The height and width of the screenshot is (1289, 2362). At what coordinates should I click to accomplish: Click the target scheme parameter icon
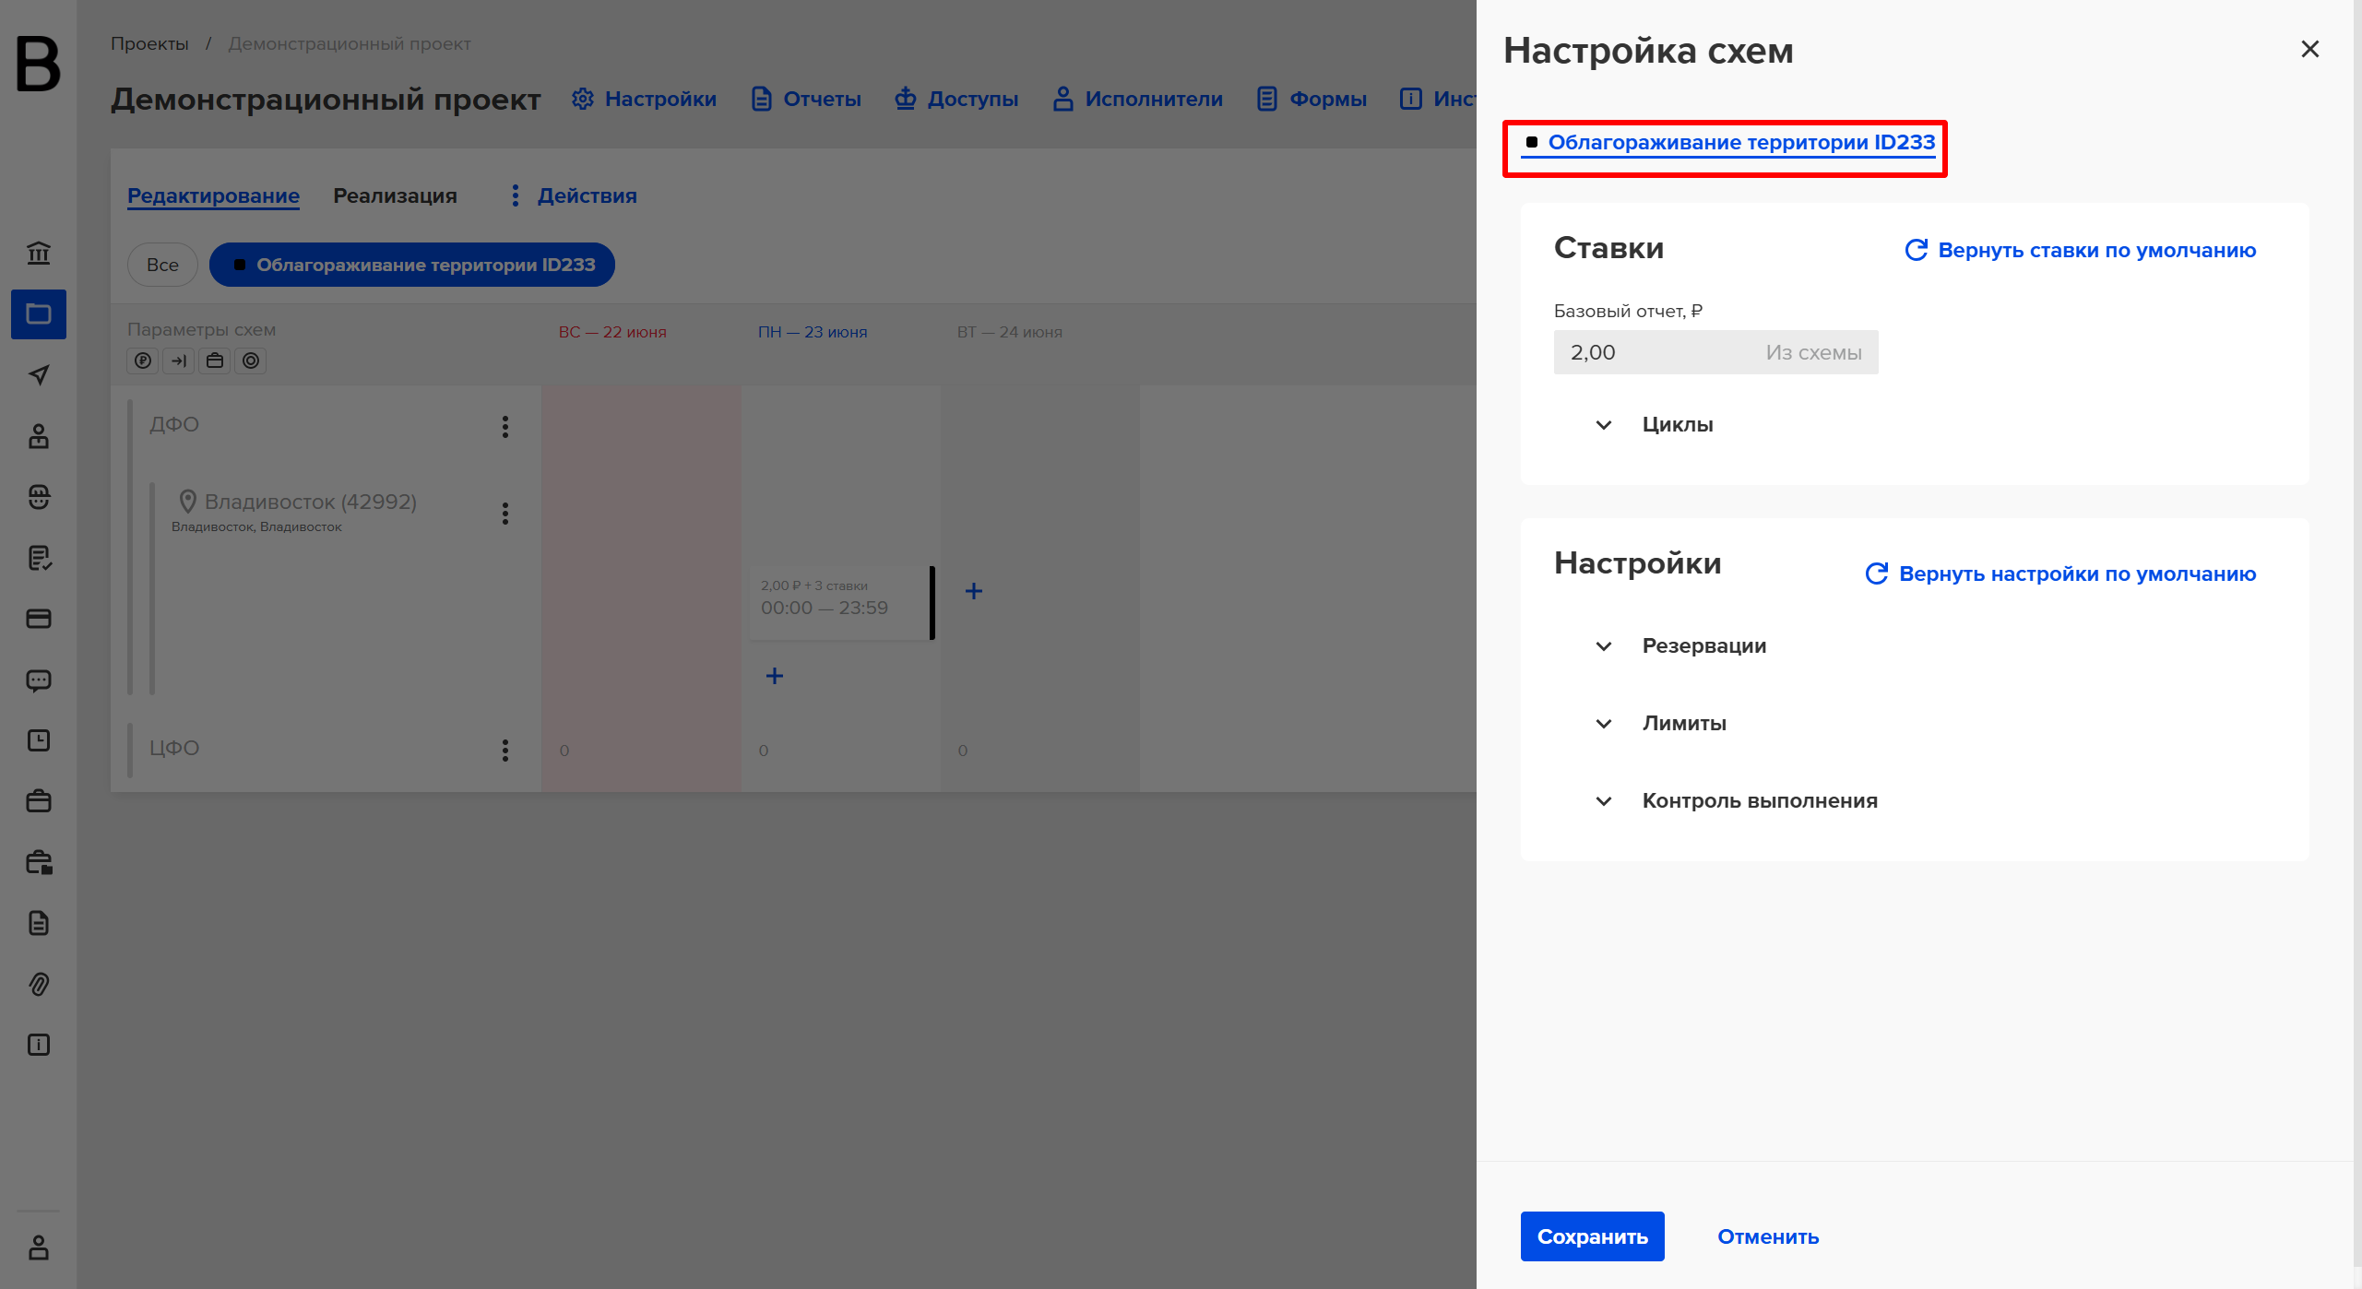[251, 361]
